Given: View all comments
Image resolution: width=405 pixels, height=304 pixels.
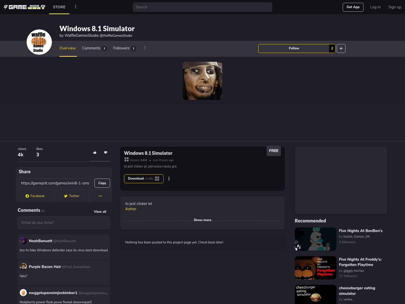Looking at the screenshot, I should (100, 212).
